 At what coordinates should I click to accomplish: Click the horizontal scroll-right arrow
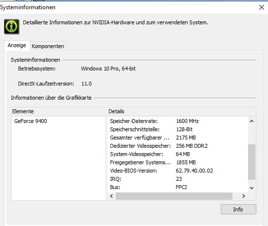click(x=244, y=196)
